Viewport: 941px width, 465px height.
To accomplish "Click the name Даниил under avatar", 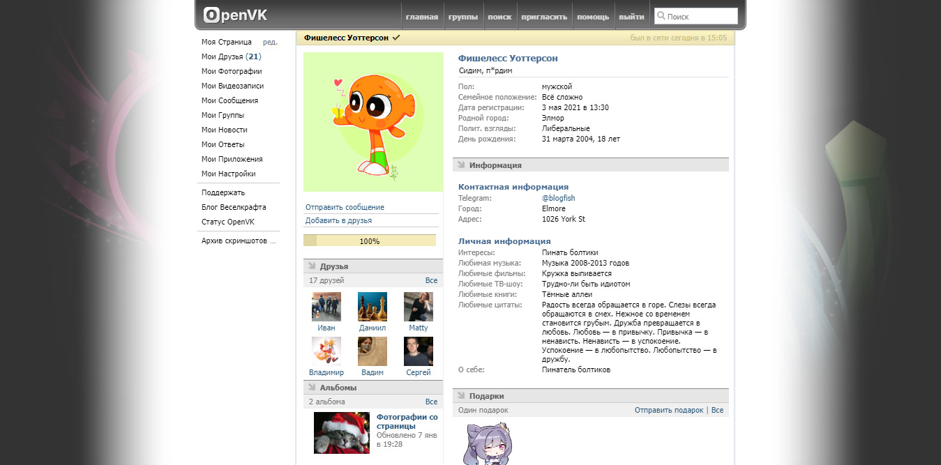I will tap(372, 328).
